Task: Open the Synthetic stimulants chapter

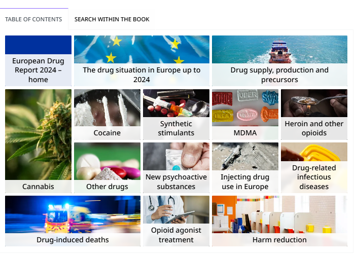Action: pos(176,115)
